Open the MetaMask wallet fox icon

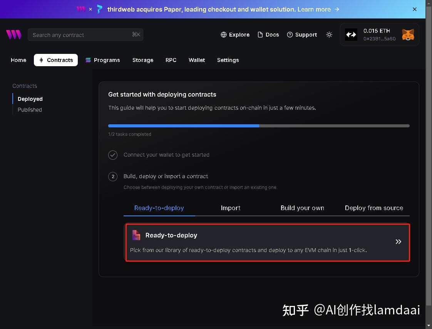point(408,34)
